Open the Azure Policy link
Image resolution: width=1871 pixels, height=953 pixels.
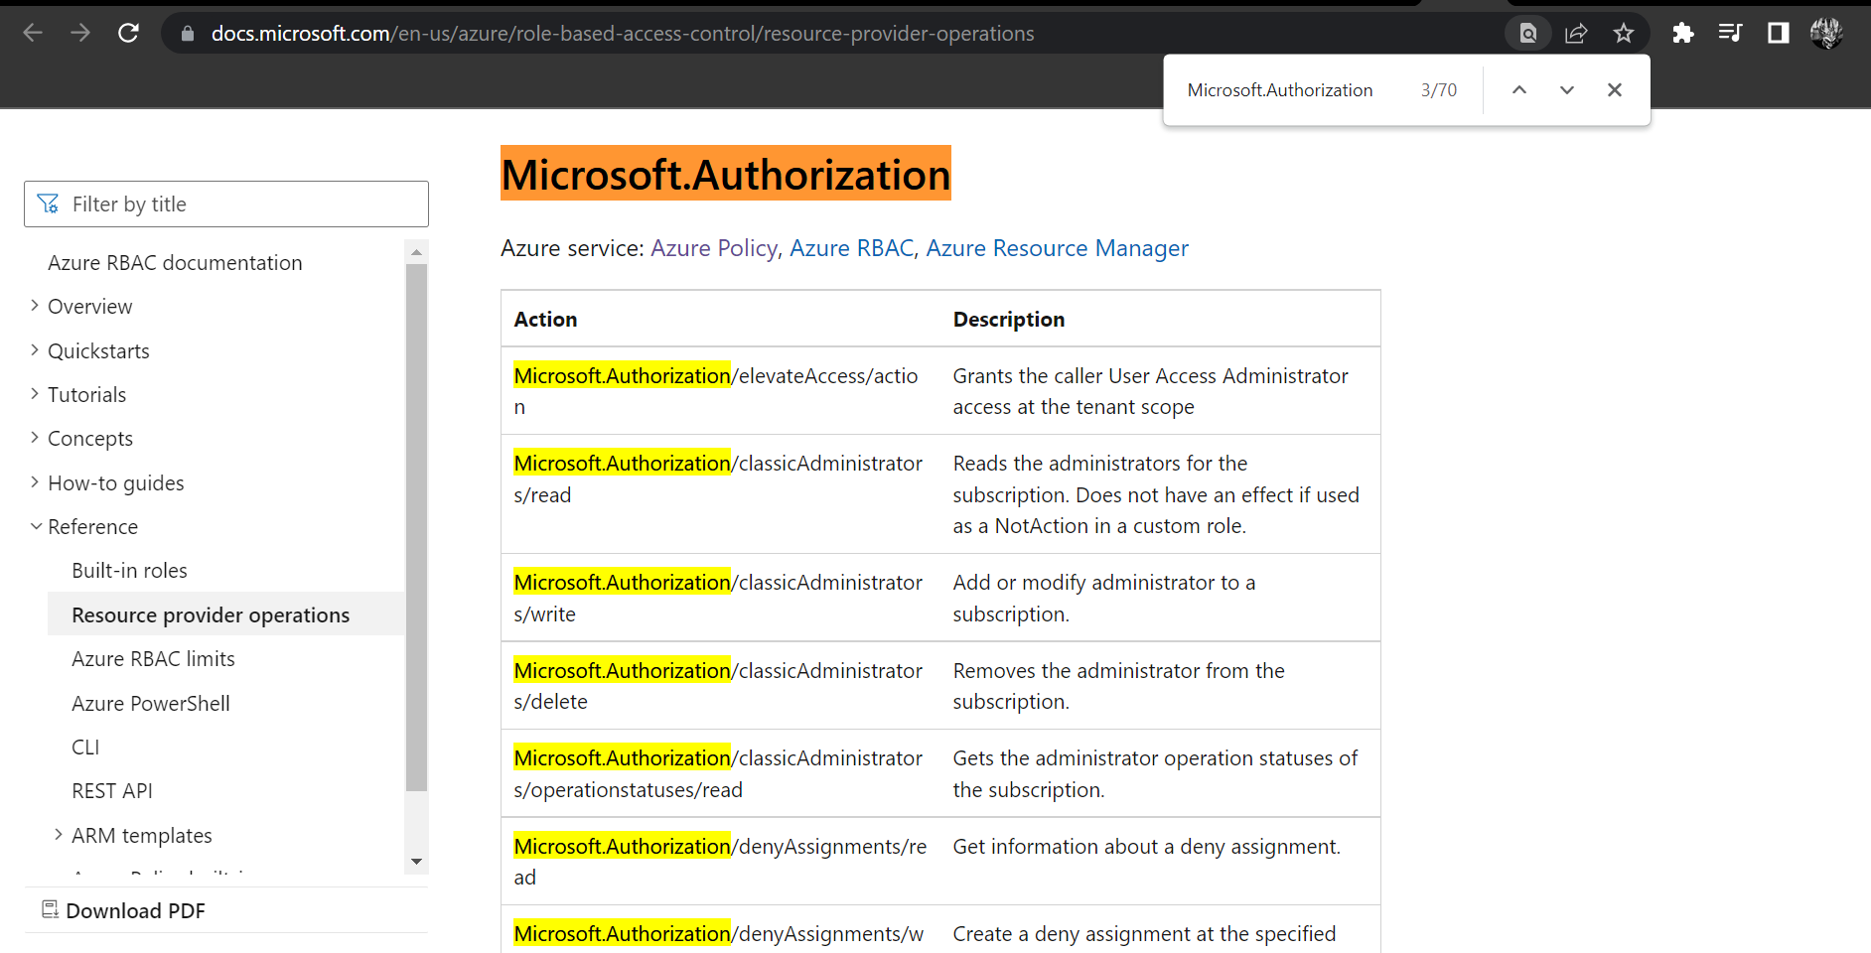(x=714, y=247)
